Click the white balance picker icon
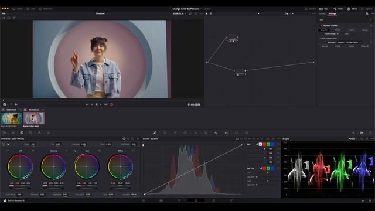 click(8, 144)
